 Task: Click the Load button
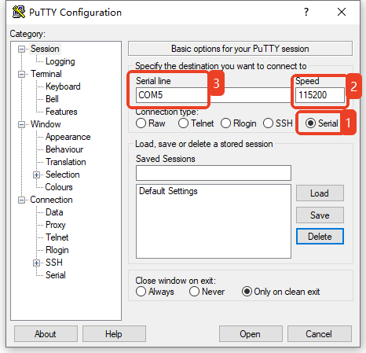[x=320, y=193]
